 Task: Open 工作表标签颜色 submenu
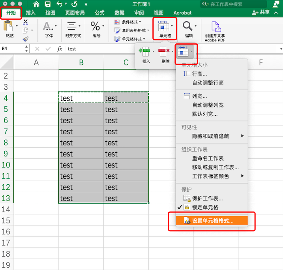(212, 176)
